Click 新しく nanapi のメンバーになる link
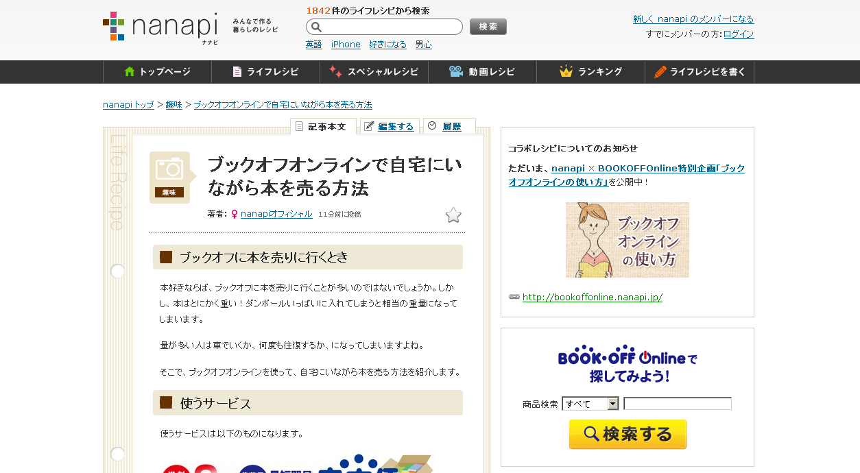 point(693,19)
